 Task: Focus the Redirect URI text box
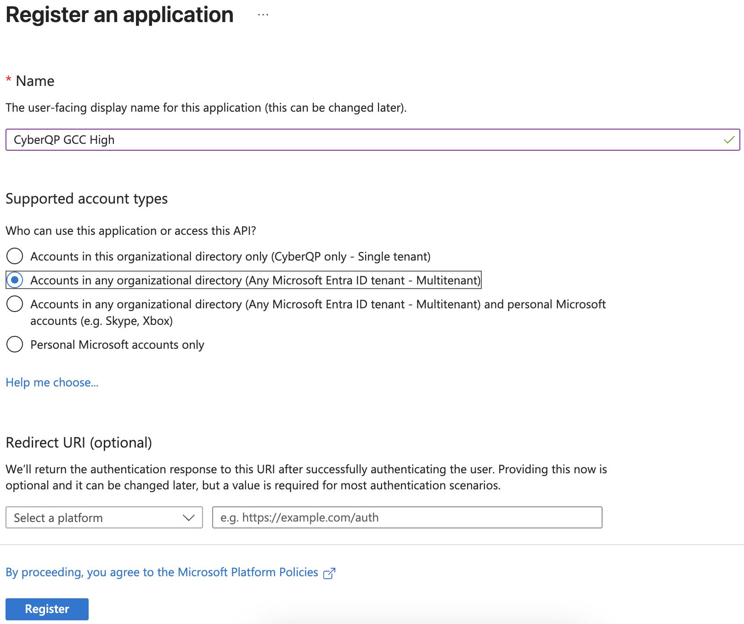[407, 517]
